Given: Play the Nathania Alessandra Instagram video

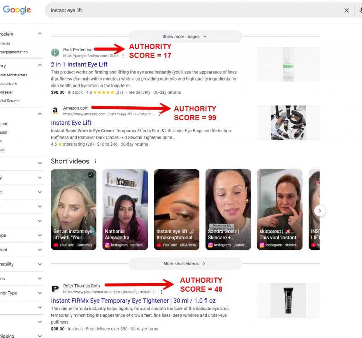Looking at the screenshot, I should pos(125,210).
